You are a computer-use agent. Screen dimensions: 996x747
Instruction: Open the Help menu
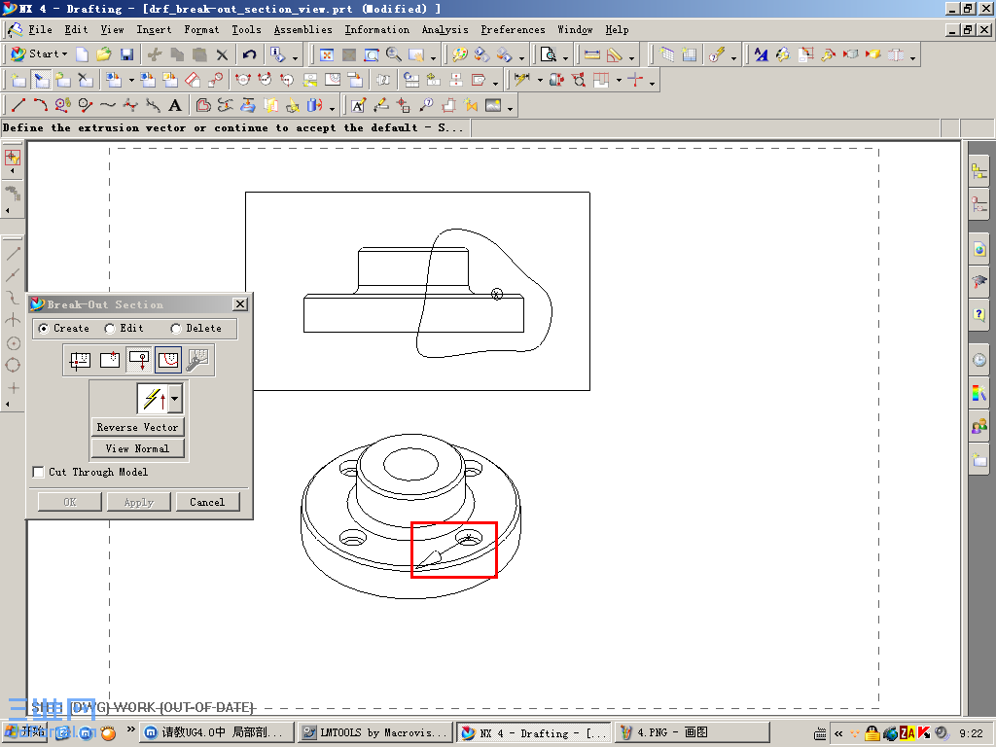point(617,30)
